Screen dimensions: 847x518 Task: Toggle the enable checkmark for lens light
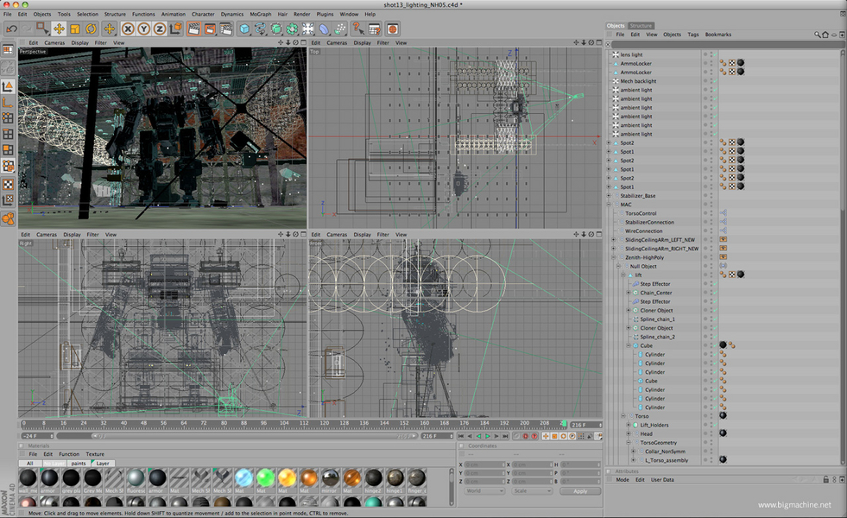pyautogui.click(x=713, y=54)
